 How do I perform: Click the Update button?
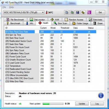click(82, 104)
